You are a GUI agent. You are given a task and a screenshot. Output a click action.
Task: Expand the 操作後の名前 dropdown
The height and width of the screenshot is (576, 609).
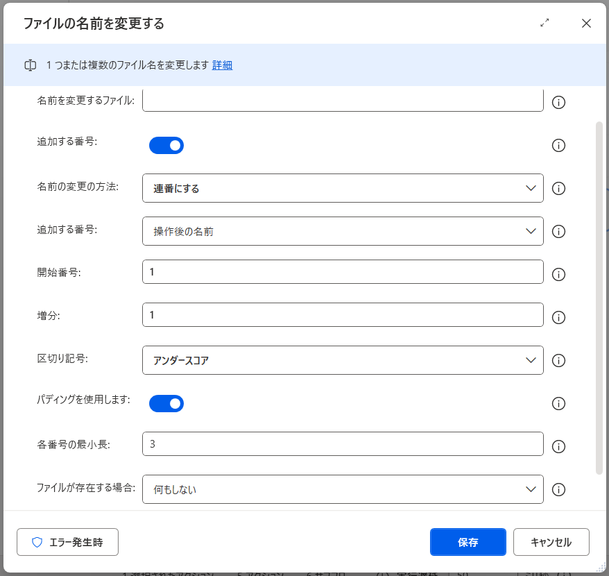pyautogui.click(x=343, y=231)
